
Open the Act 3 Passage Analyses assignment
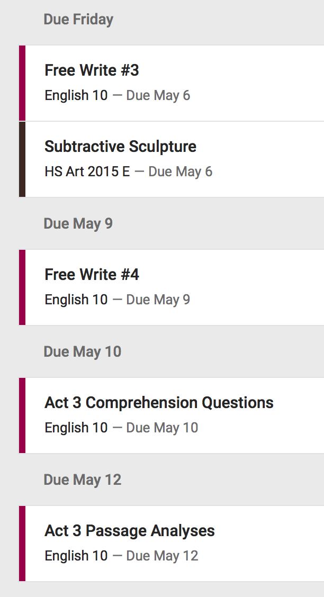pos(130,531)
